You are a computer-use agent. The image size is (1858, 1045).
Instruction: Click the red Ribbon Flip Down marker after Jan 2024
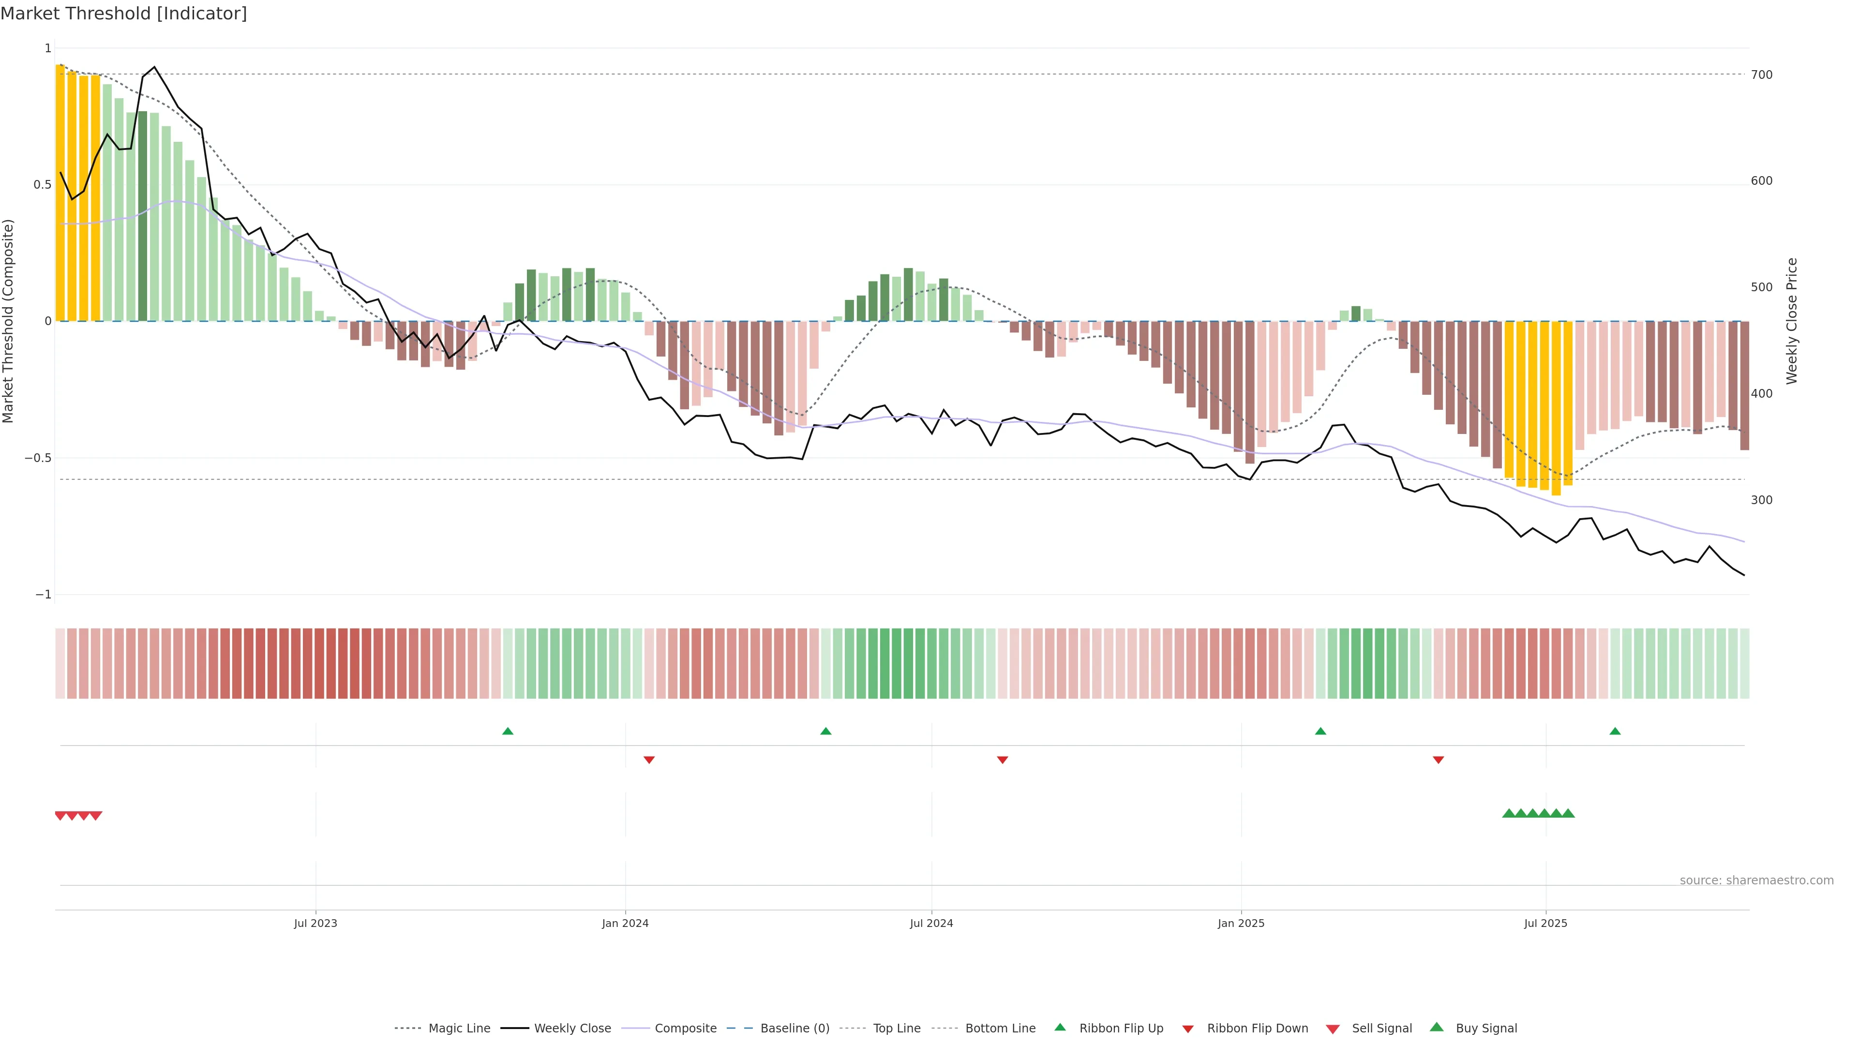tap(649, 760)
